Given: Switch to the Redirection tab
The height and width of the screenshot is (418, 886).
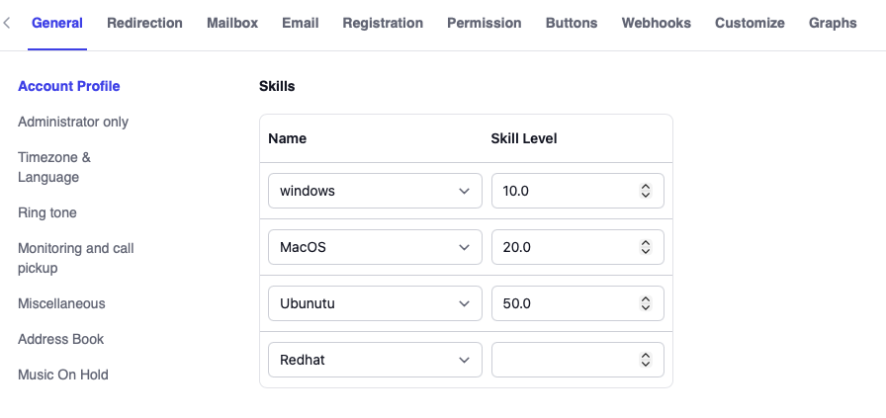Looking at the screenshot, I should tap(144, 23).
